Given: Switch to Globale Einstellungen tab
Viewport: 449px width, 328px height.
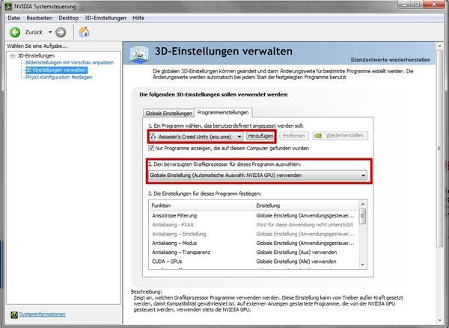Looking at the screenshot, I should (x=168, y=114).
